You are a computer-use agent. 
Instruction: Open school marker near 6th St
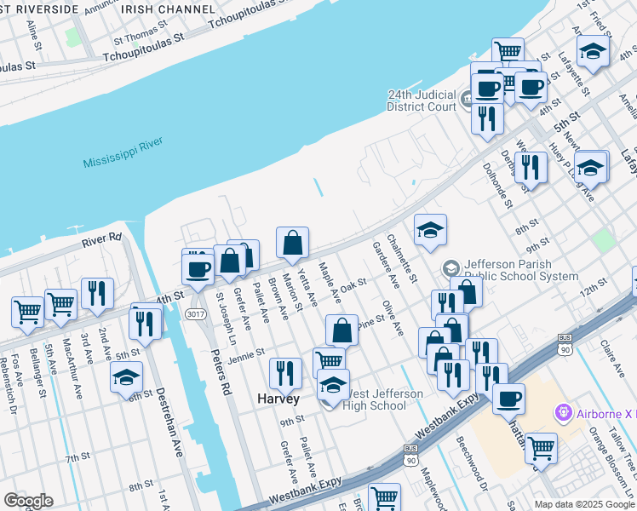click(x=126, y=380)
